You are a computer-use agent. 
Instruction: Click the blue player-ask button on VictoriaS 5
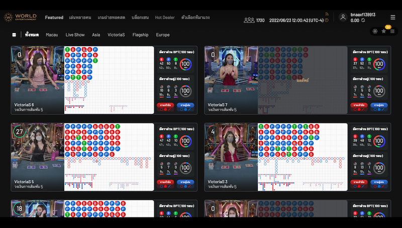tap(185, 184)
